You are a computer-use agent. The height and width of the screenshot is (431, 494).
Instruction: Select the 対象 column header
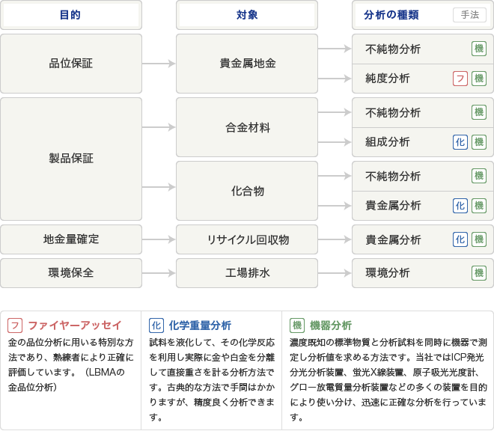[247, 15]
